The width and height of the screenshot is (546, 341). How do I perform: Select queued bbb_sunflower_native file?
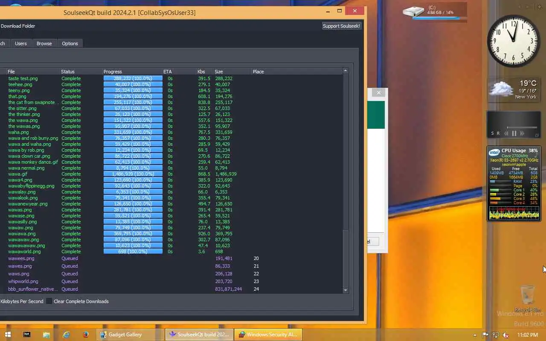(x=33, y=289)
